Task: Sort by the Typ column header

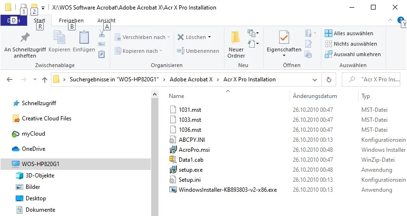Action: [366, 96]
